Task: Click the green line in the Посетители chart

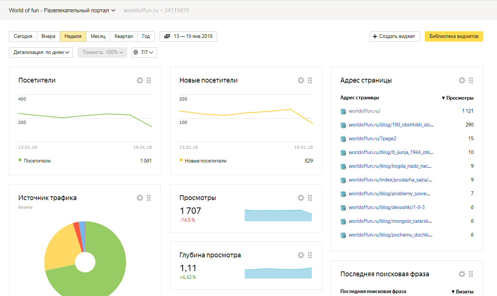Action: [85, 116]
